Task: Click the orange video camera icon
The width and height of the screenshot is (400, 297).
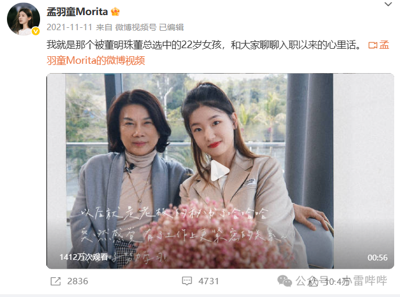Action: tap(373, 45)
